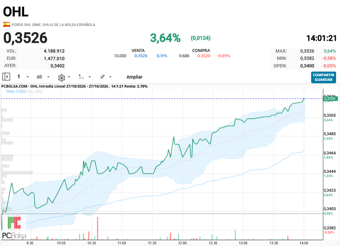The width and height of the screenshot is (340, 246).
Task: Open chart settings gear icon
Action: 62,78
